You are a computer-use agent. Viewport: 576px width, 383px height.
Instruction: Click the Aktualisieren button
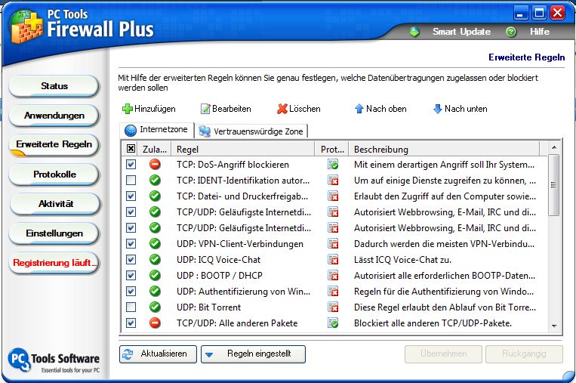158,354
